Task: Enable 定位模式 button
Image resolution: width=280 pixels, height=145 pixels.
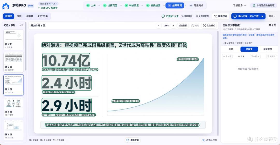Action: pos(209,25)
